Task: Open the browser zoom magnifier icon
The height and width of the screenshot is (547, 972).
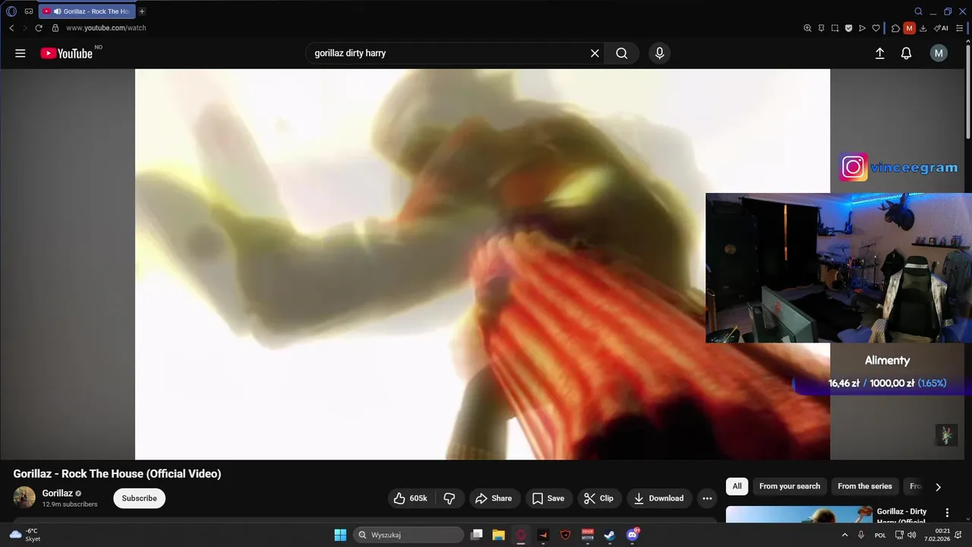Action: click(x=807, y=28)
